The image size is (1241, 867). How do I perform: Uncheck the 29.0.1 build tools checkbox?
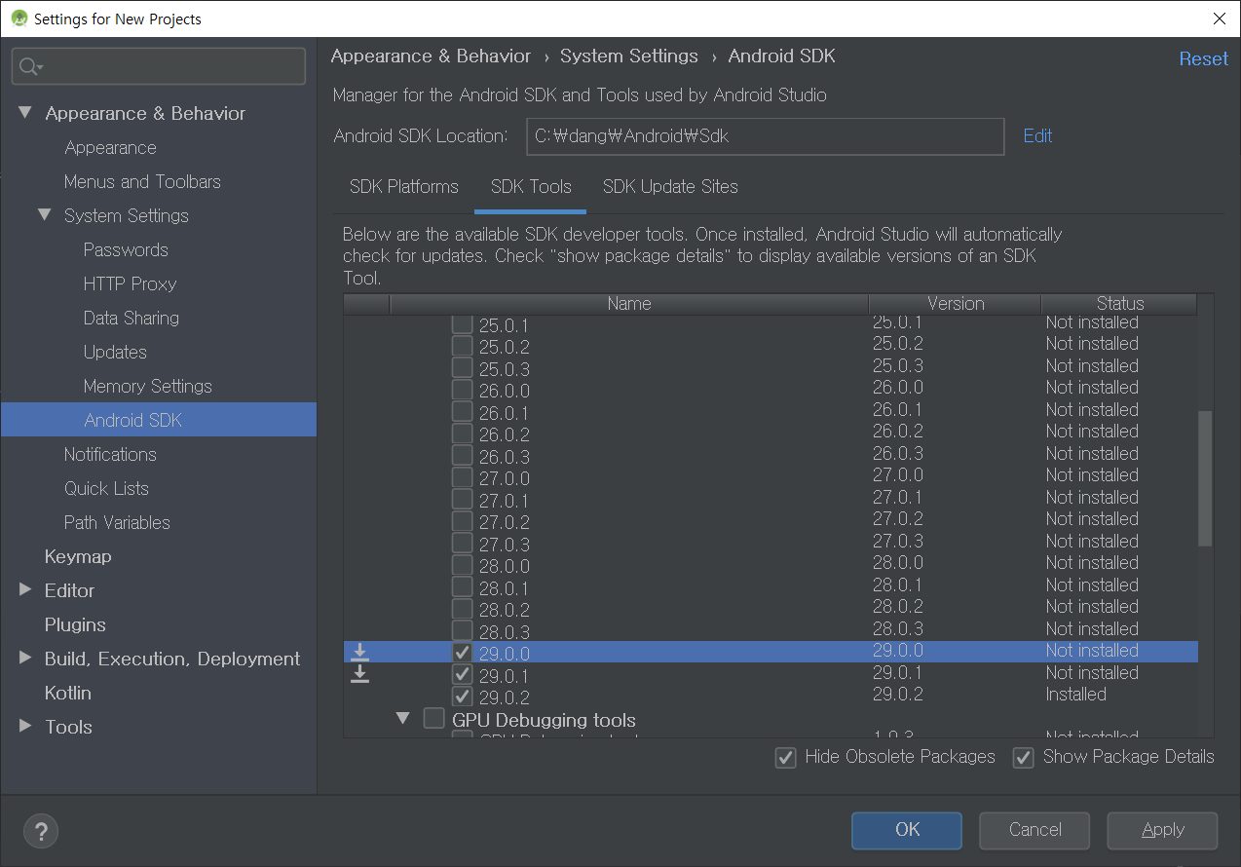pos(463,674)
